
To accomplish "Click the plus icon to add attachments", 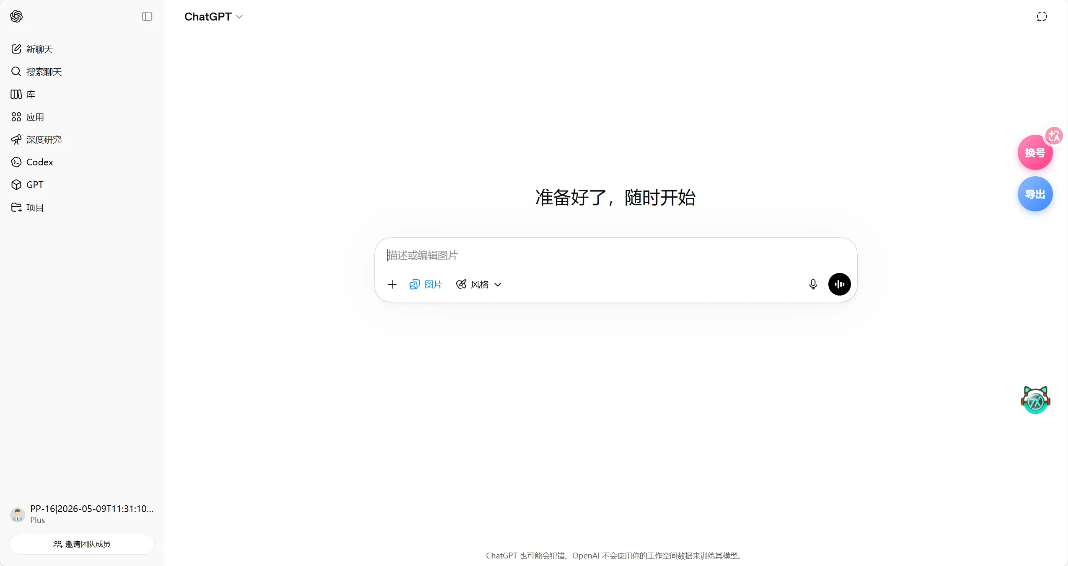I will (x=392, y=285).
